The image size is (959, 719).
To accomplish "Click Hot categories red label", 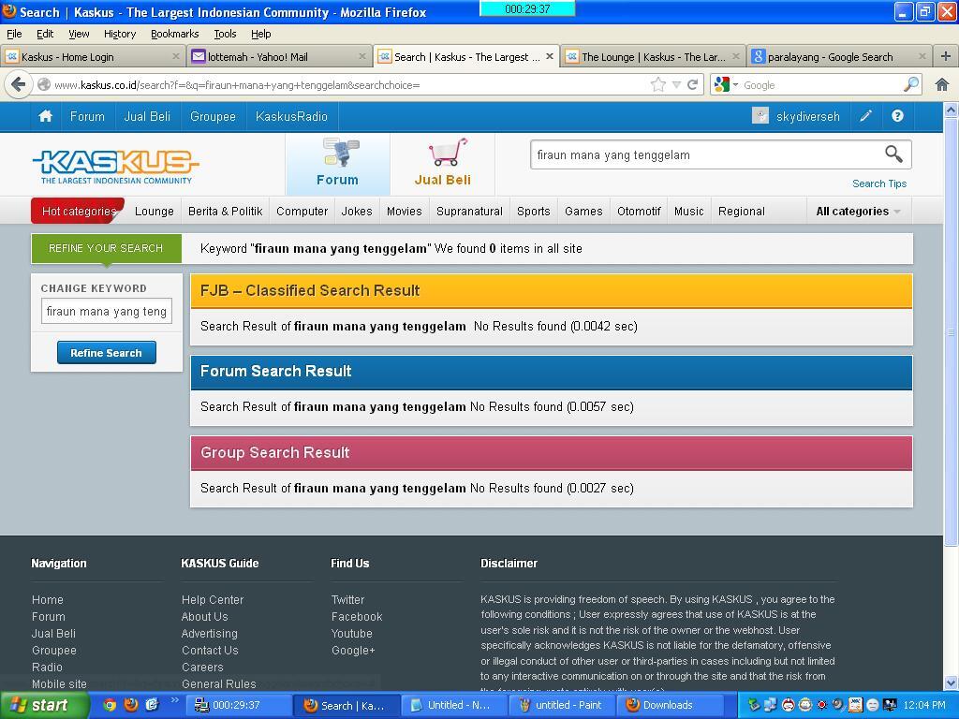I will tap(79, 211).
